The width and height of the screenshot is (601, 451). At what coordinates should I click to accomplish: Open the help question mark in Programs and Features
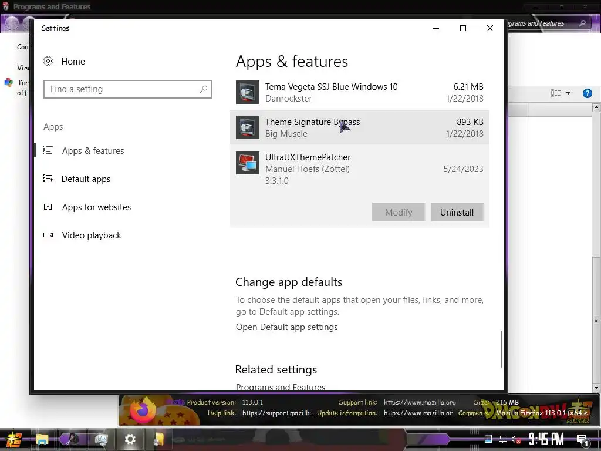pyautogui.click(x=587, y=93)
